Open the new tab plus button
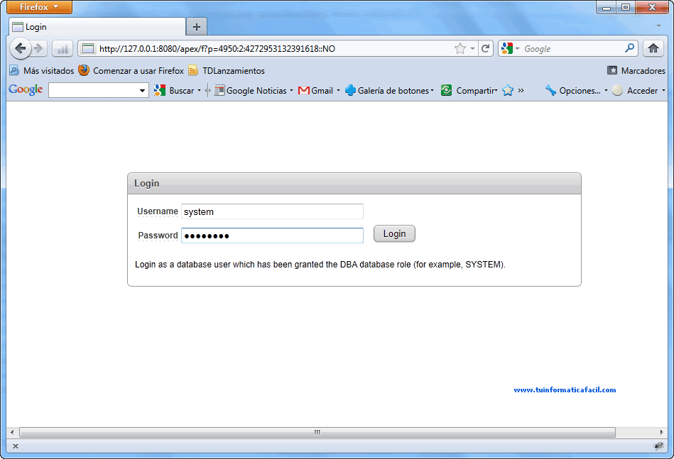This screenshot has width=674, height=459. click(x=196, y=27)
